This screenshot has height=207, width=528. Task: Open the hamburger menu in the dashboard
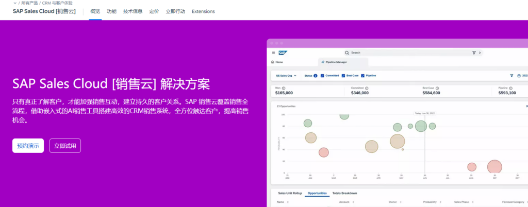pos(273,53)
